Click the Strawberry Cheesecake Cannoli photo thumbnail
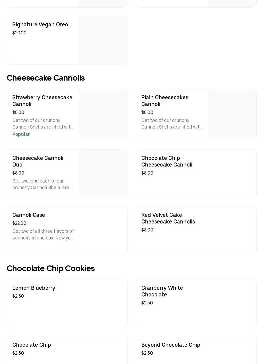 [103, 113]
